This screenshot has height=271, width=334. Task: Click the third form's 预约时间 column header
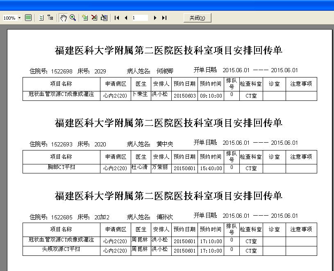pyautogui.click(x=211, y=230)
